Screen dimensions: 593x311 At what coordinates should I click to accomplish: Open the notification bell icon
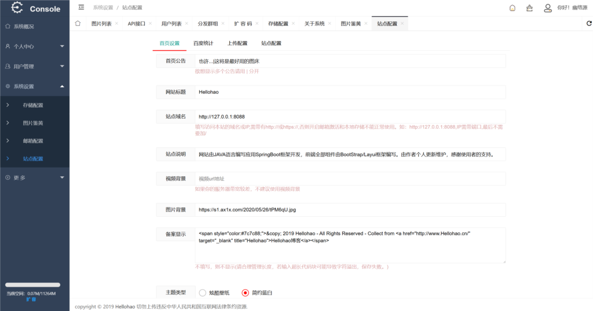pos(513,8)
